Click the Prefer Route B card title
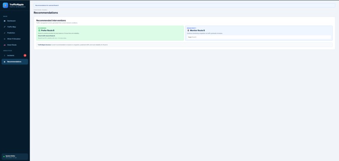The width and height of the screenshot is (339, 161). (x=48, y=30)
